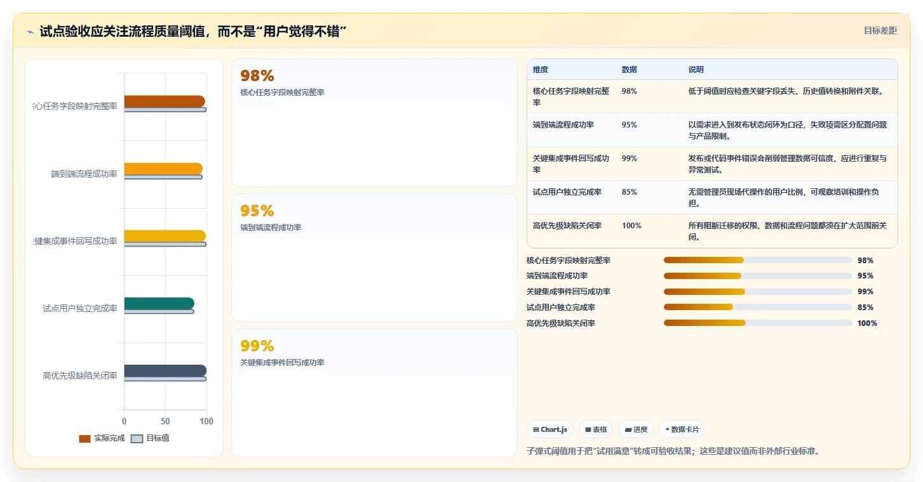Click description starting 发布或代码事件错误
This screenshot has height=482, width=923.
click(x=788, y=164)
